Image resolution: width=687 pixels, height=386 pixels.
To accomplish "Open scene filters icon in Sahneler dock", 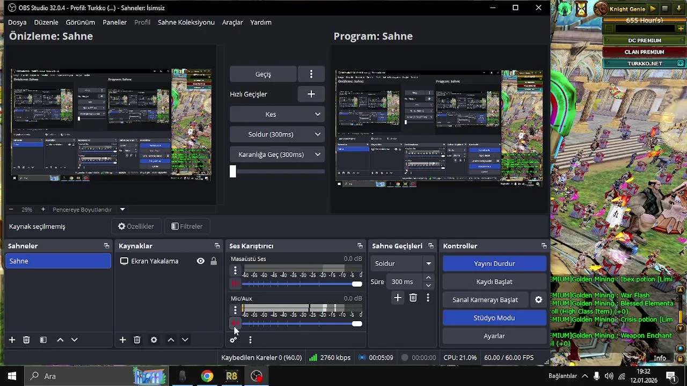I will (43, 340).
